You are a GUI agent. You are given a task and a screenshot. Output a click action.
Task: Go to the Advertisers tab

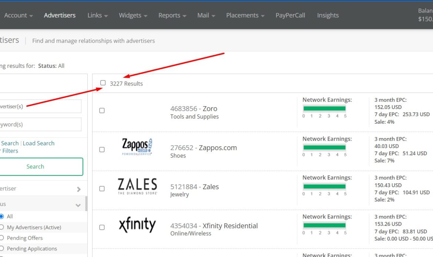point(60,16)
